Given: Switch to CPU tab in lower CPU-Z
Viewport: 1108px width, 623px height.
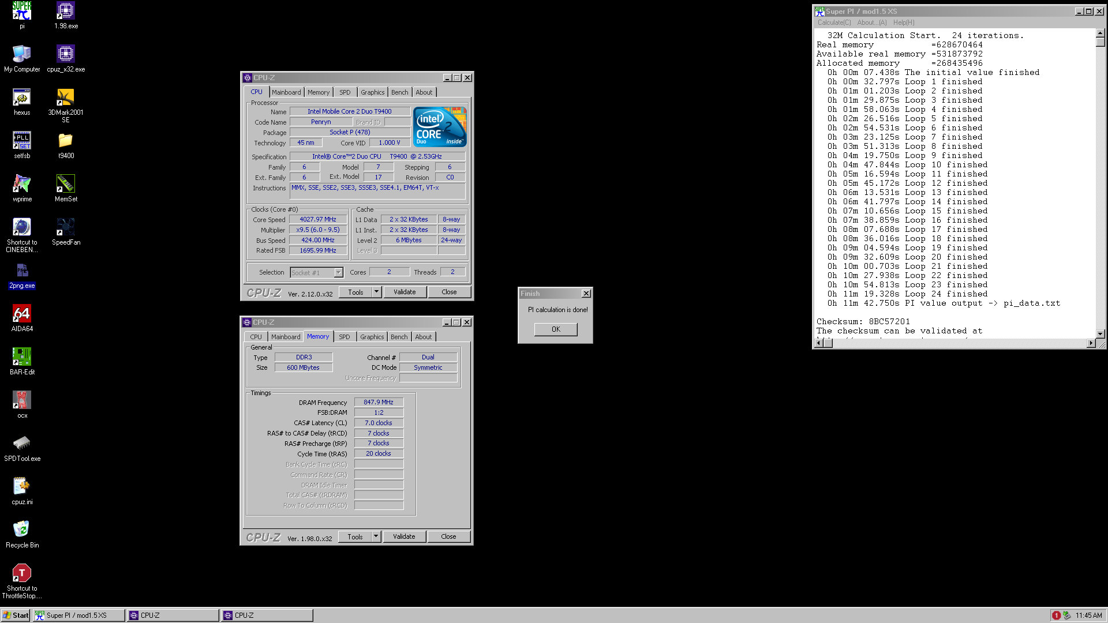Looking at the screenshot, I should 256,337.
